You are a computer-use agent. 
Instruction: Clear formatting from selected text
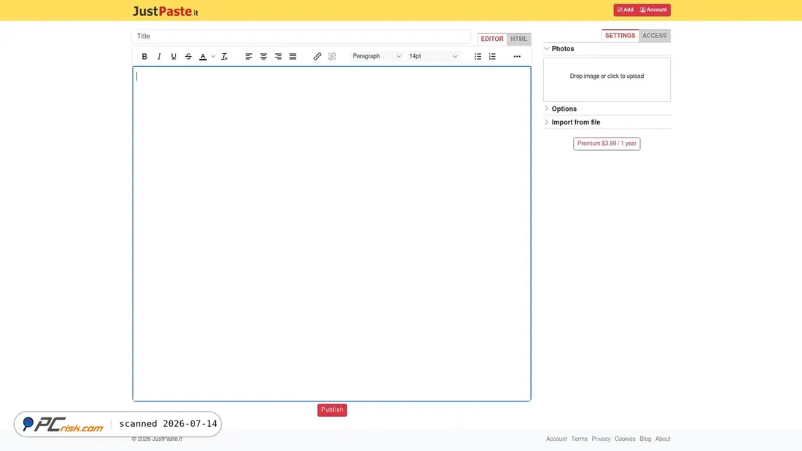[224, 56]
